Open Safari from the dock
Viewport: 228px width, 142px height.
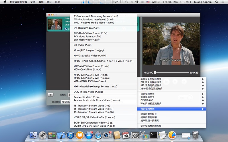click(x=98, y=135)
